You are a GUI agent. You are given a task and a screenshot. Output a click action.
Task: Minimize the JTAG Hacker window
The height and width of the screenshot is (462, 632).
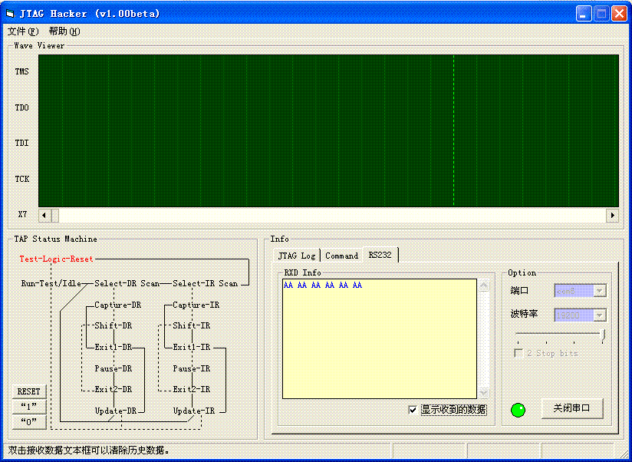pos(583,14)
